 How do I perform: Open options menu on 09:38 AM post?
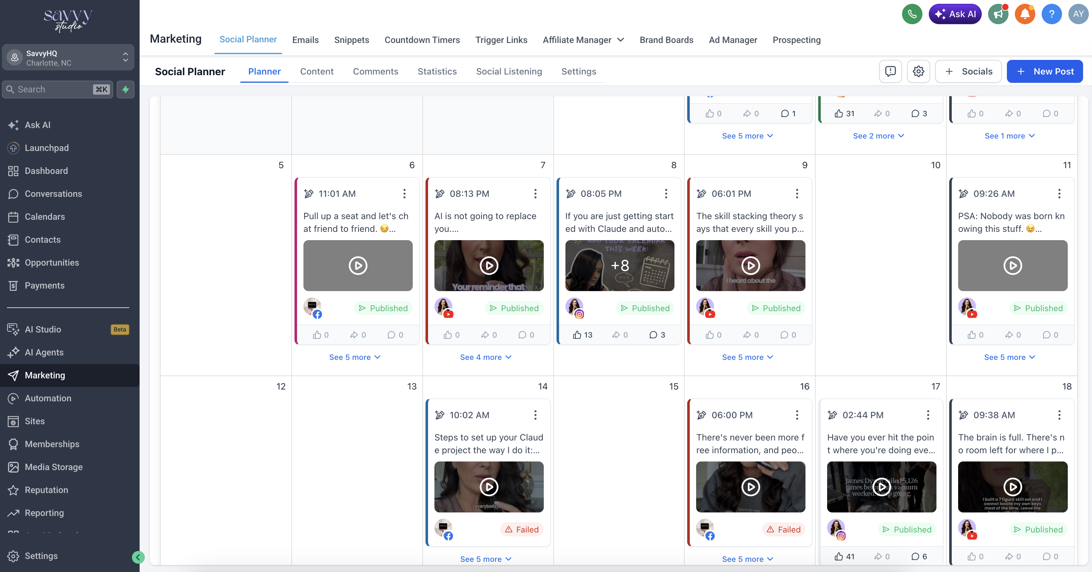point(1059,415)
